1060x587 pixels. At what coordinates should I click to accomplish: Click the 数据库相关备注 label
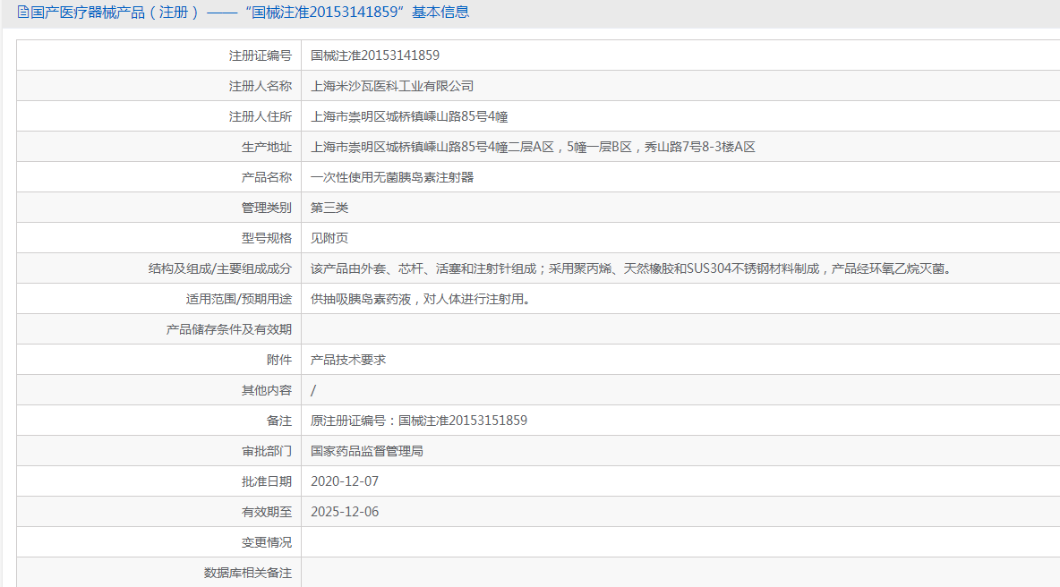pyautogui.click(x=247, y=572)
